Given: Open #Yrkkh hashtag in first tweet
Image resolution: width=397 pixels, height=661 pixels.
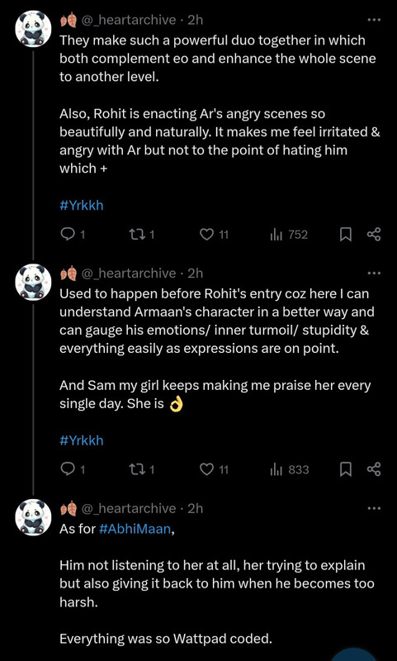Looking at the screenshot, I should pos(81,206).
